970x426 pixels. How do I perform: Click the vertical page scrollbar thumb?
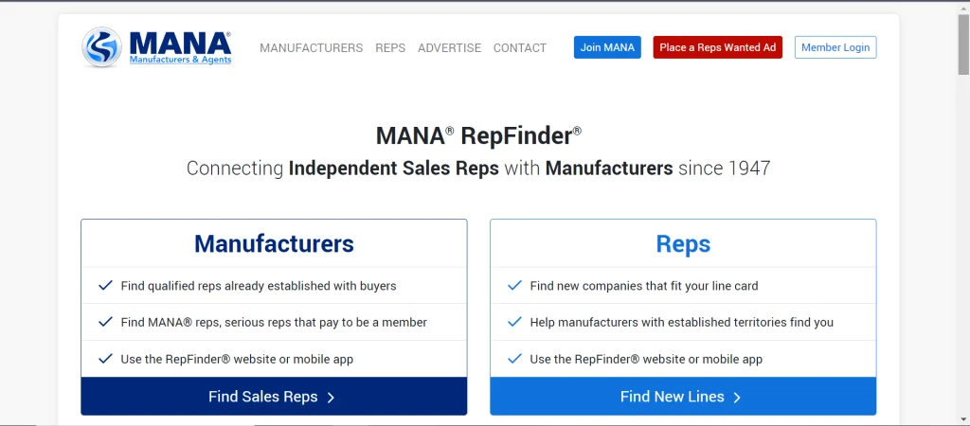963,44
